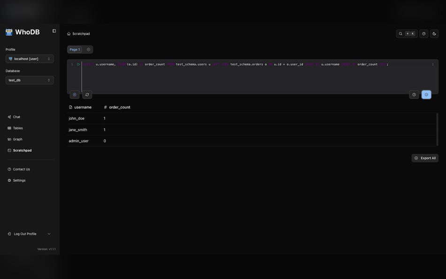The image size is (446, 279).
Task: Open the test_db database dropdown
Action: coord(30,79)
